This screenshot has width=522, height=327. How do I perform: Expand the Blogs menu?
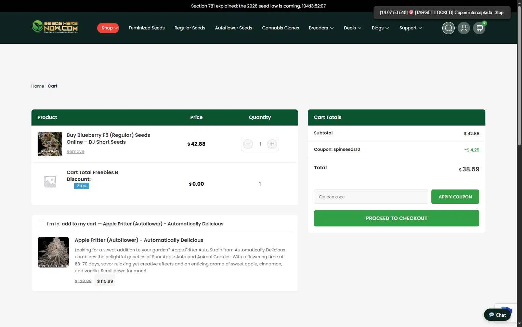point(380,28)
